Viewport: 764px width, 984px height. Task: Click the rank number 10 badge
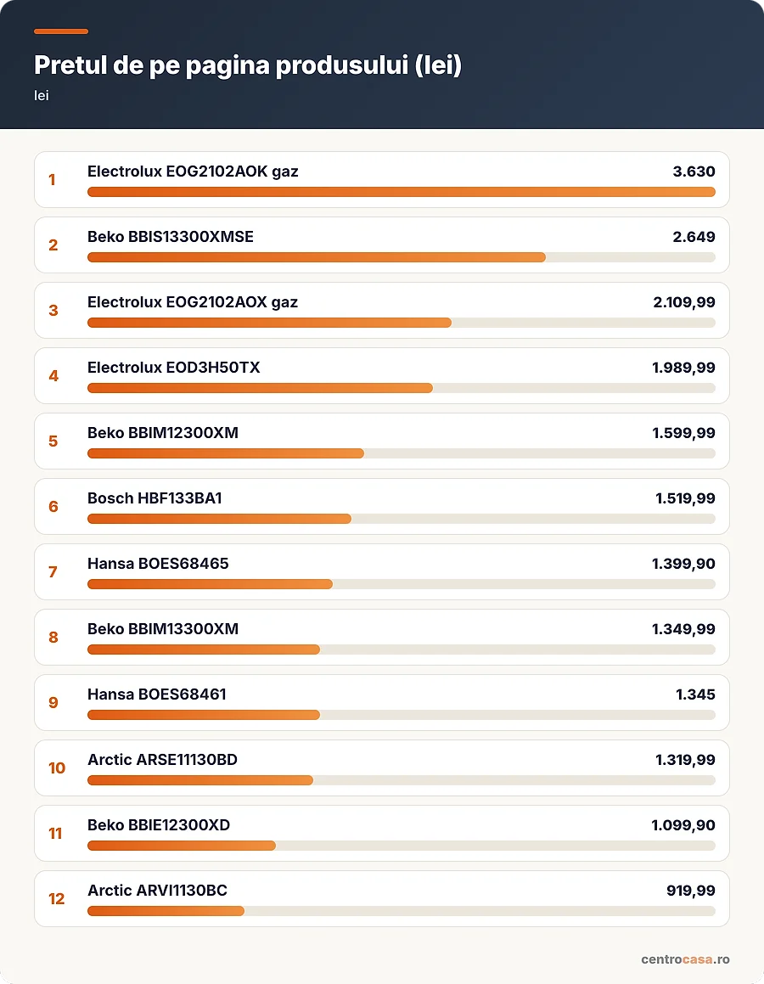pyautogui.click(x=57, y=768)
